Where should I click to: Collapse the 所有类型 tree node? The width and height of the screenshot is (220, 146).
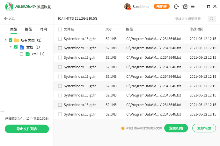coord(6,40)
